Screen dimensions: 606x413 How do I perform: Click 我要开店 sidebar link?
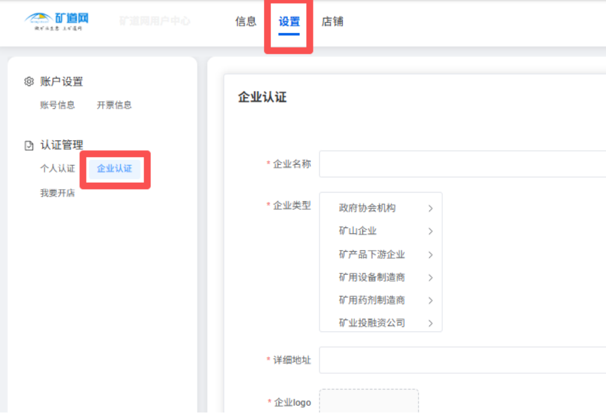[x=57, y=193]
